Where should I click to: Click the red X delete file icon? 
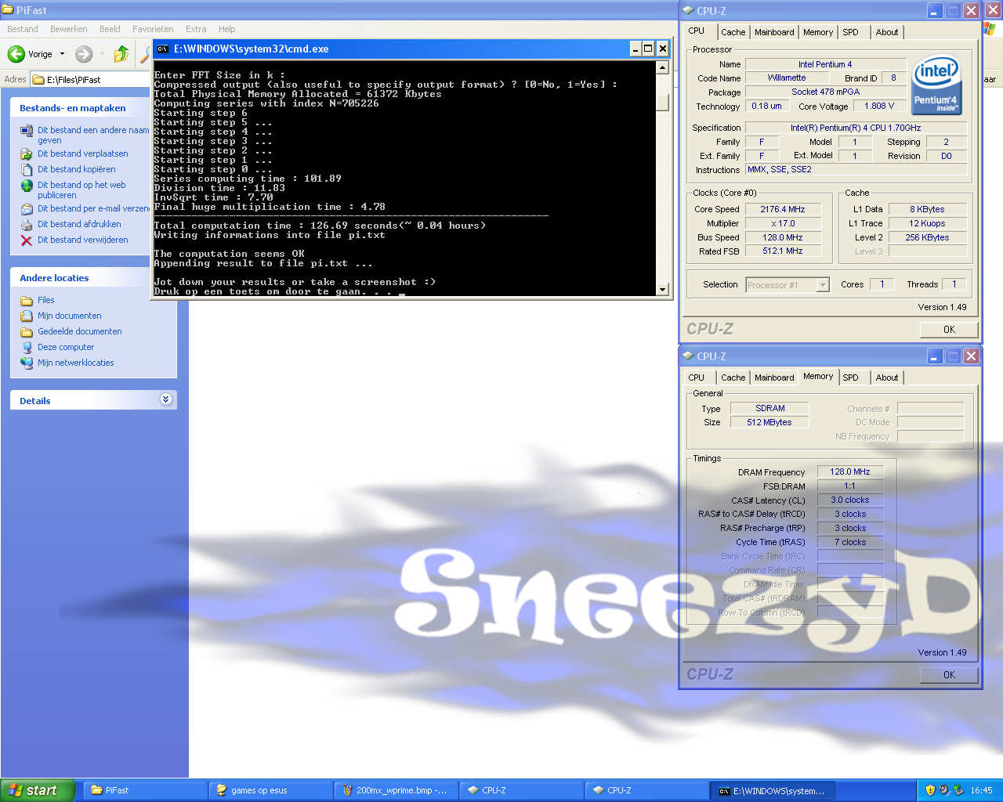coord(27,240)
